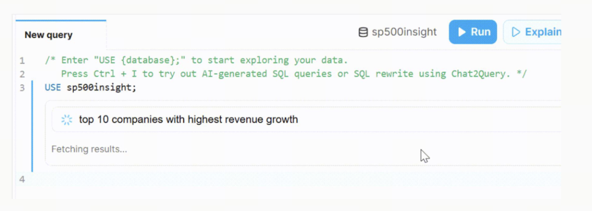
Task: Click the Explain button
Action: point(532,32)
